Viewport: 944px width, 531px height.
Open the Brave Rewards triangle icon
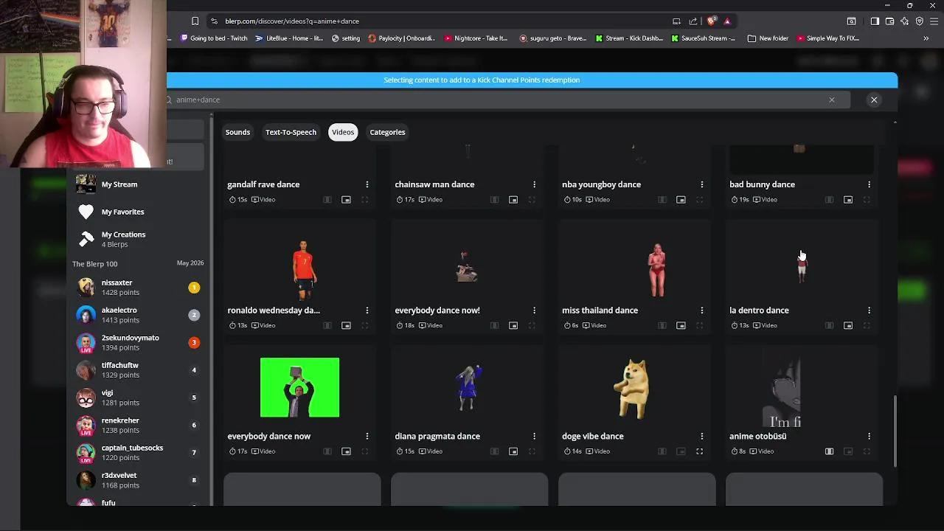[x=727, y=21]
